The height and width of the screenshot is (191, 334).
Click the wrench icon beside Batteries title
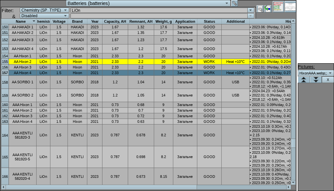point(234,3)
